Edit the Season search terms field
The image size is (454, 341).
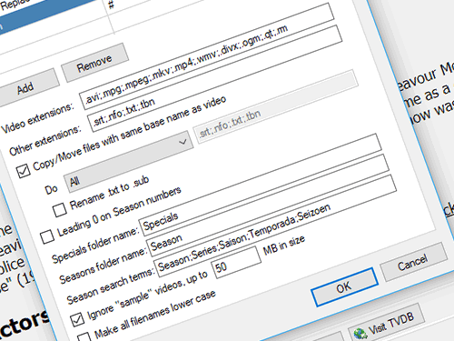click(x=275, y=226)
